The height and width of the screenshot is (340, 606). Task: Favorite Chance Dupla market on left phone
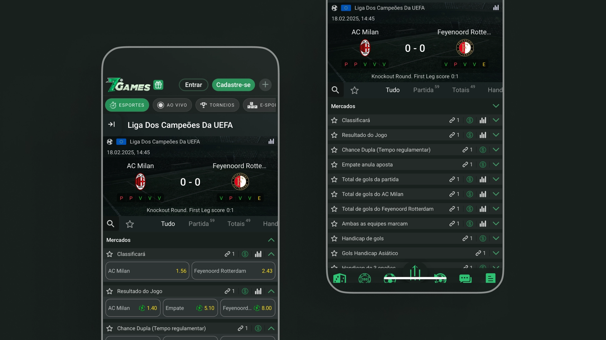[110, 328]
